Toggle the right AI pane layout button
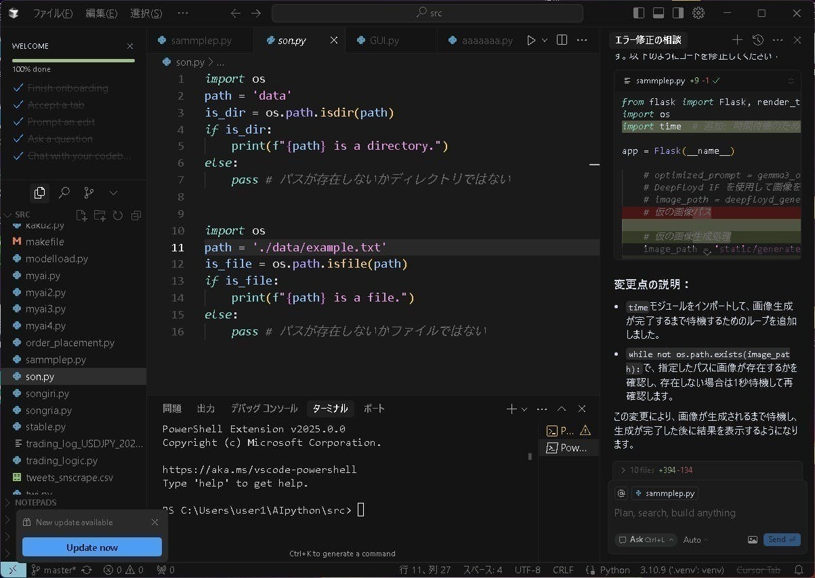 [x=677, y=14]
